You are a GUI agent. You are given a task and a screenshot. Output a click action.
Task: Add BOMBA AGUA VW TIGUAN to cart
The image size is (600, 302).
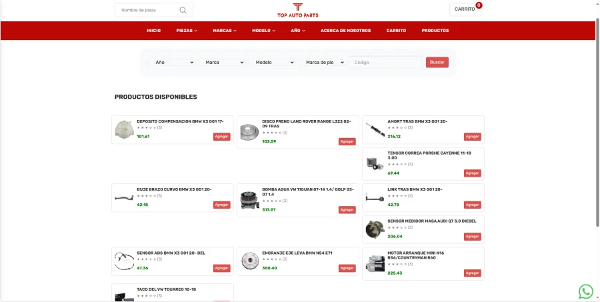pos(347,210)
